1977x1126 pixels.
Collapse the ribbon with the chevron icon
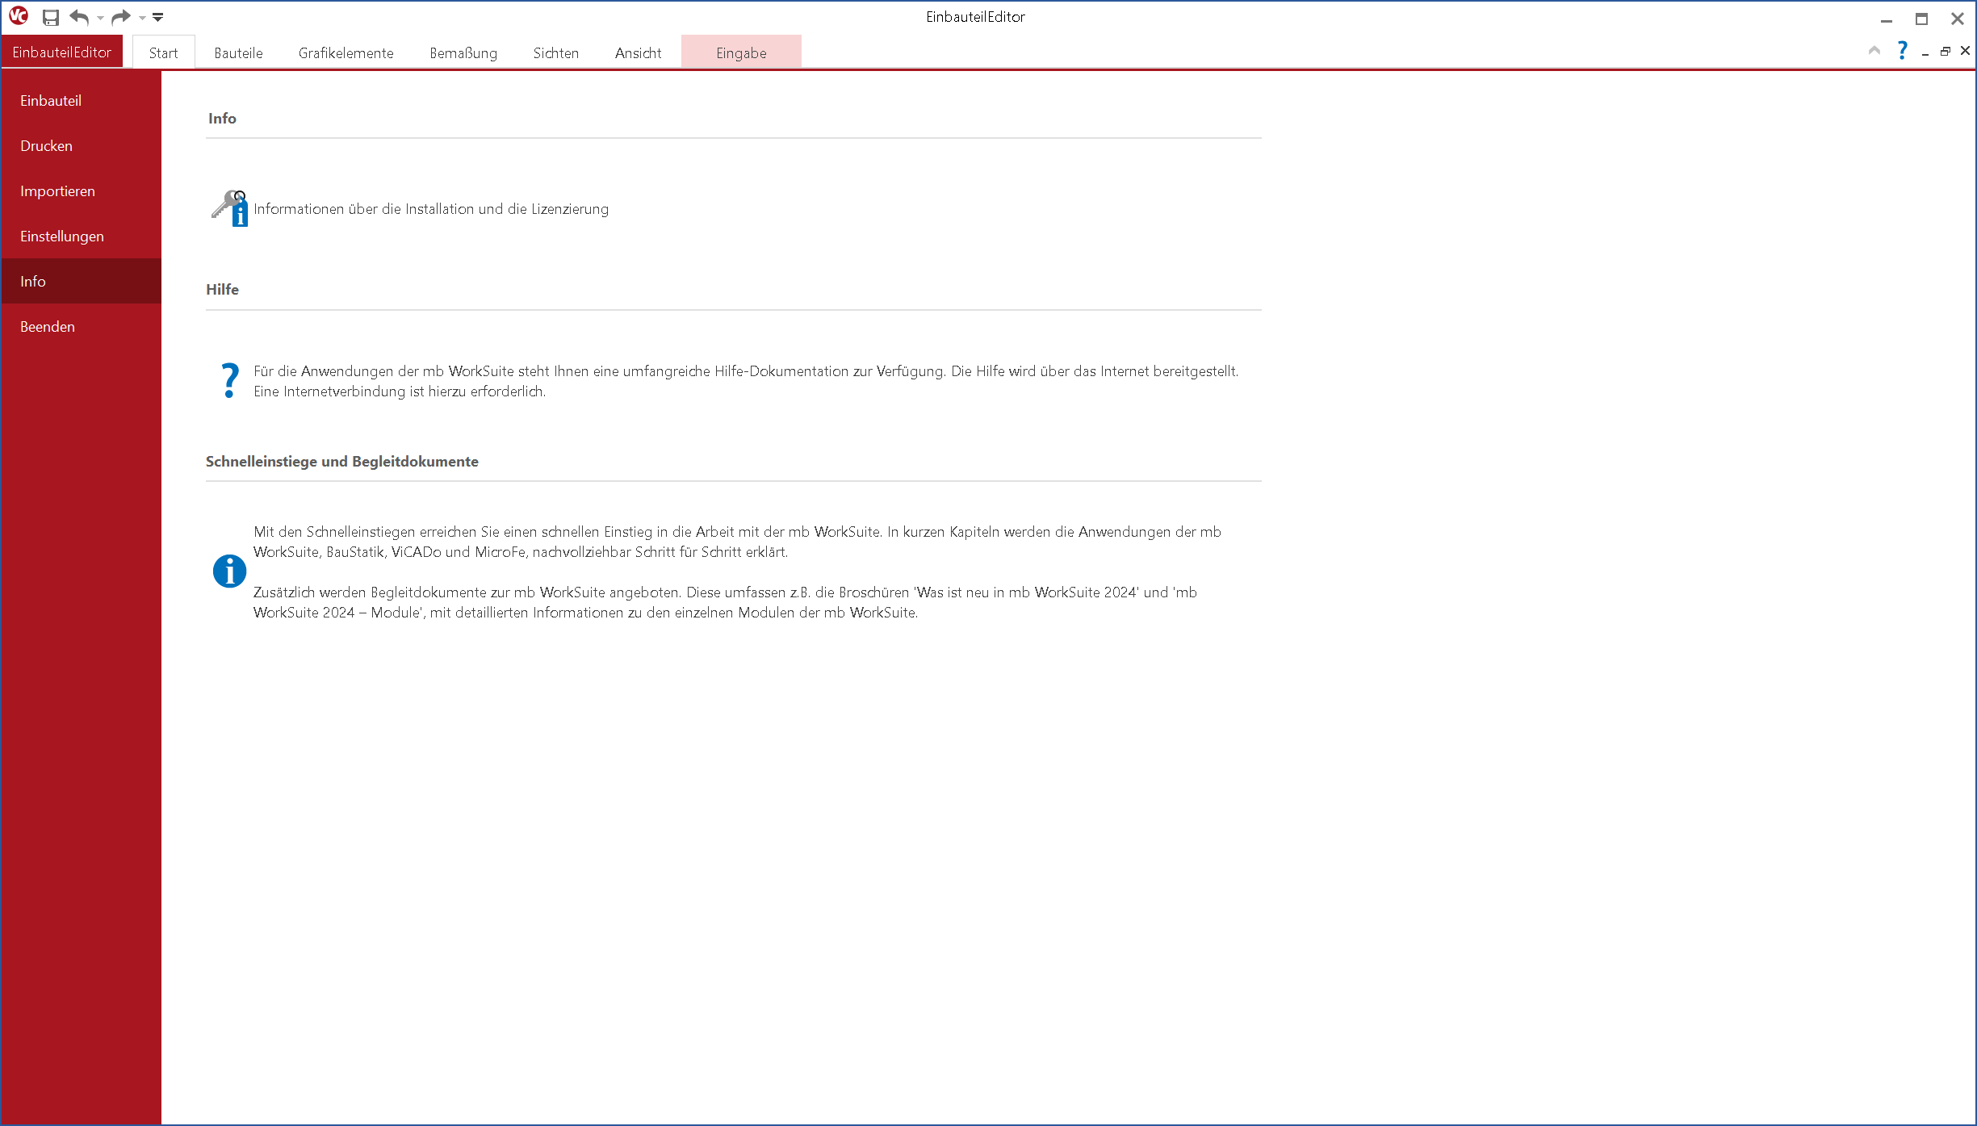(1874, 51)
